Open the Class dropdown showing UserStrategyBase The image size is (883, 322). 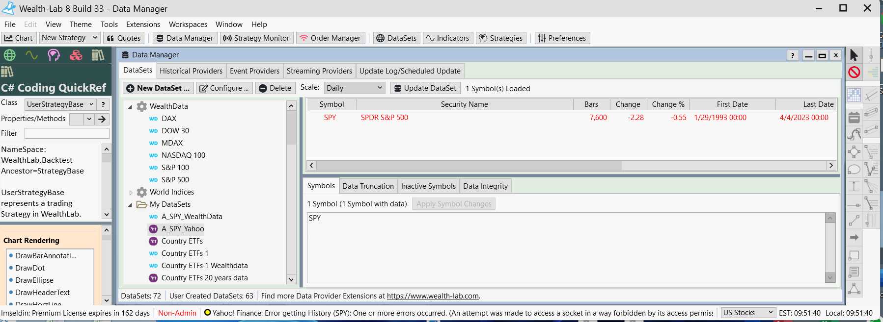[60, 104]
